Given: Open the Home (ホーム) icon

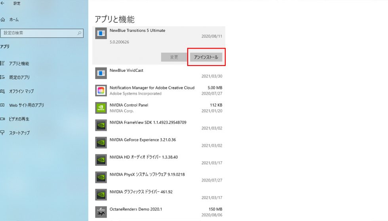Looking at the screenshot, I should [3, 19].
